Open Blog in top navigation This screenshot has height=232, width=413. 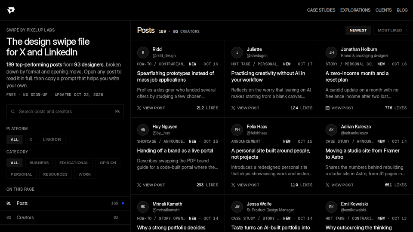402,10
